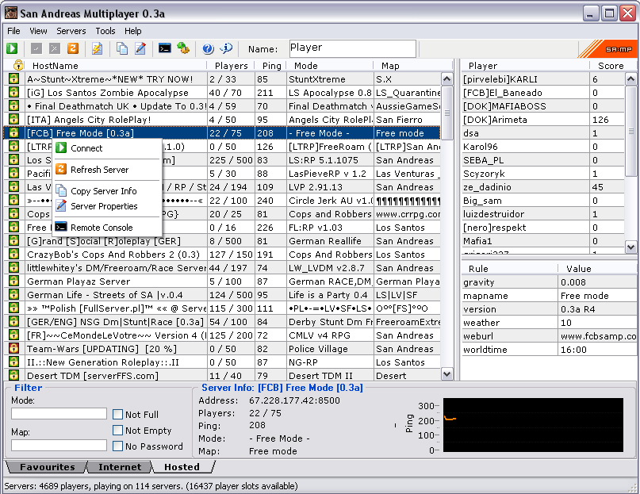Enable the Not Full filter checkbox
The height and width of the screenshot is (494, 640).
tap(117, 415)
